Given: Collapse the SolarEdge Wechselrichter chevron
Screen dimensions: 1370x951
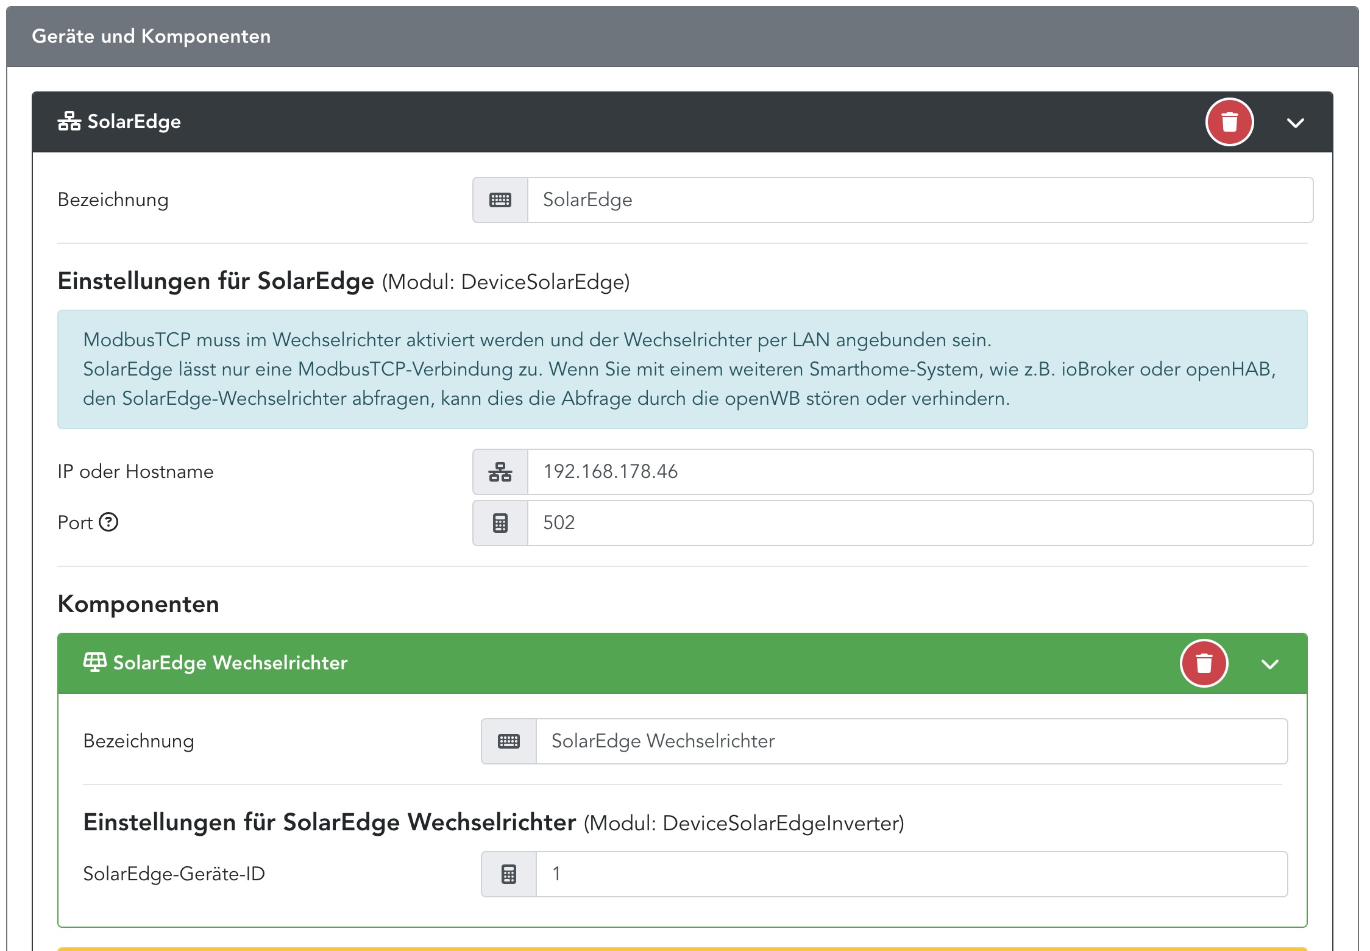Looking at the screenshot, I should coord(1269,664).
